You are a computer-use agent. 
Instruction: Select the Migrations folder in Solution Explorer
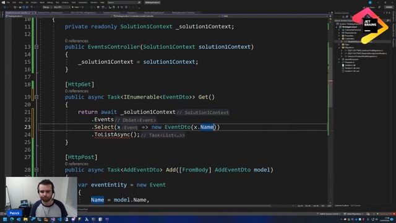tap(350, 48)
